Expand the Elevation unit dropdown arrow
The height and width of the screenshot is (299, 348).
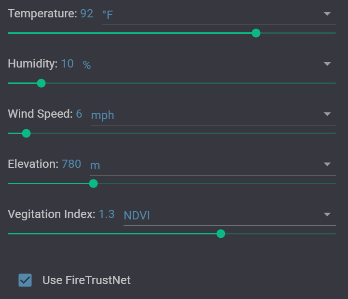327,164
